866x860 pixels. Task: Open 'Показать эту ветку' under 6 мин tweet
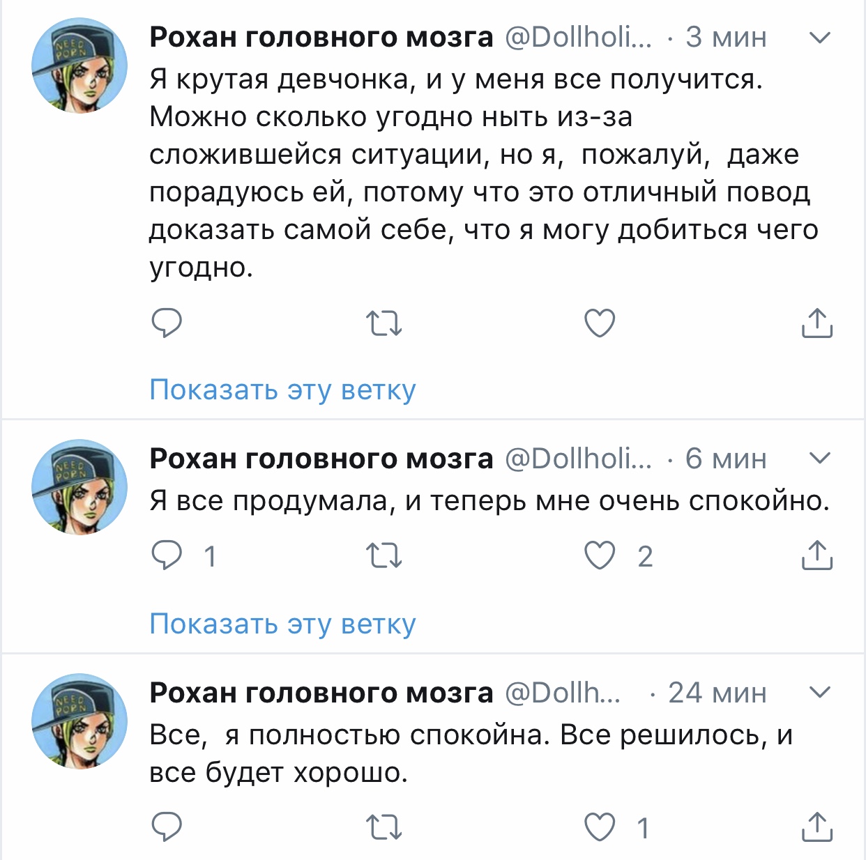click(x=282, y=624)
